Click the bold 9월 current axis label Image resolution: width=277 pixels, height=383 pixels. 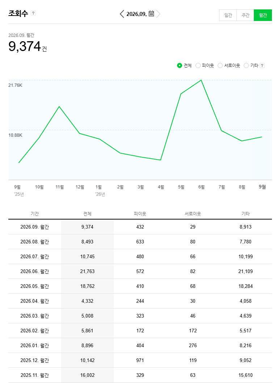262,187
